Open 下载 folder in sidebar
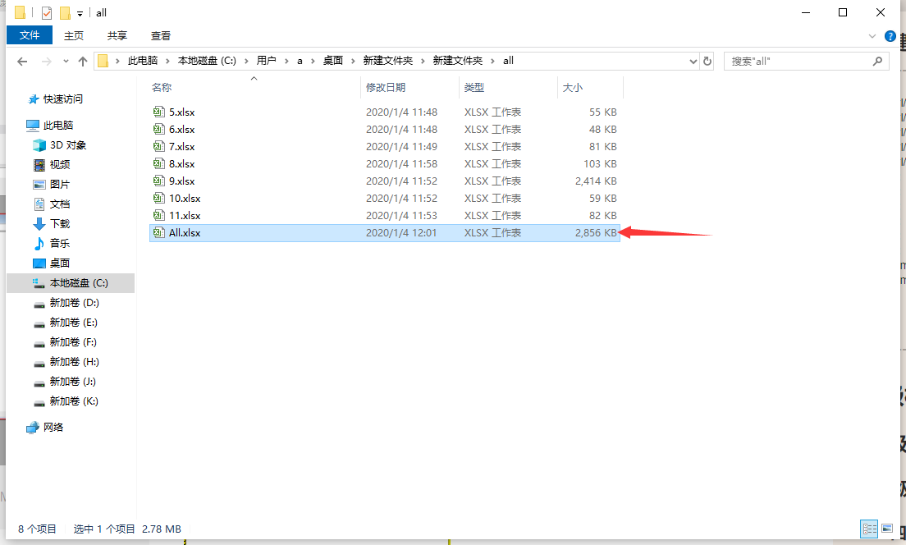This screenshot has width=906, height=545. click(60, 224)
